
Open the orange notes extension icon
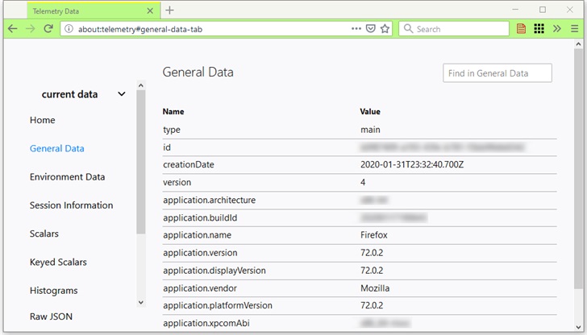tap(521, 29)
